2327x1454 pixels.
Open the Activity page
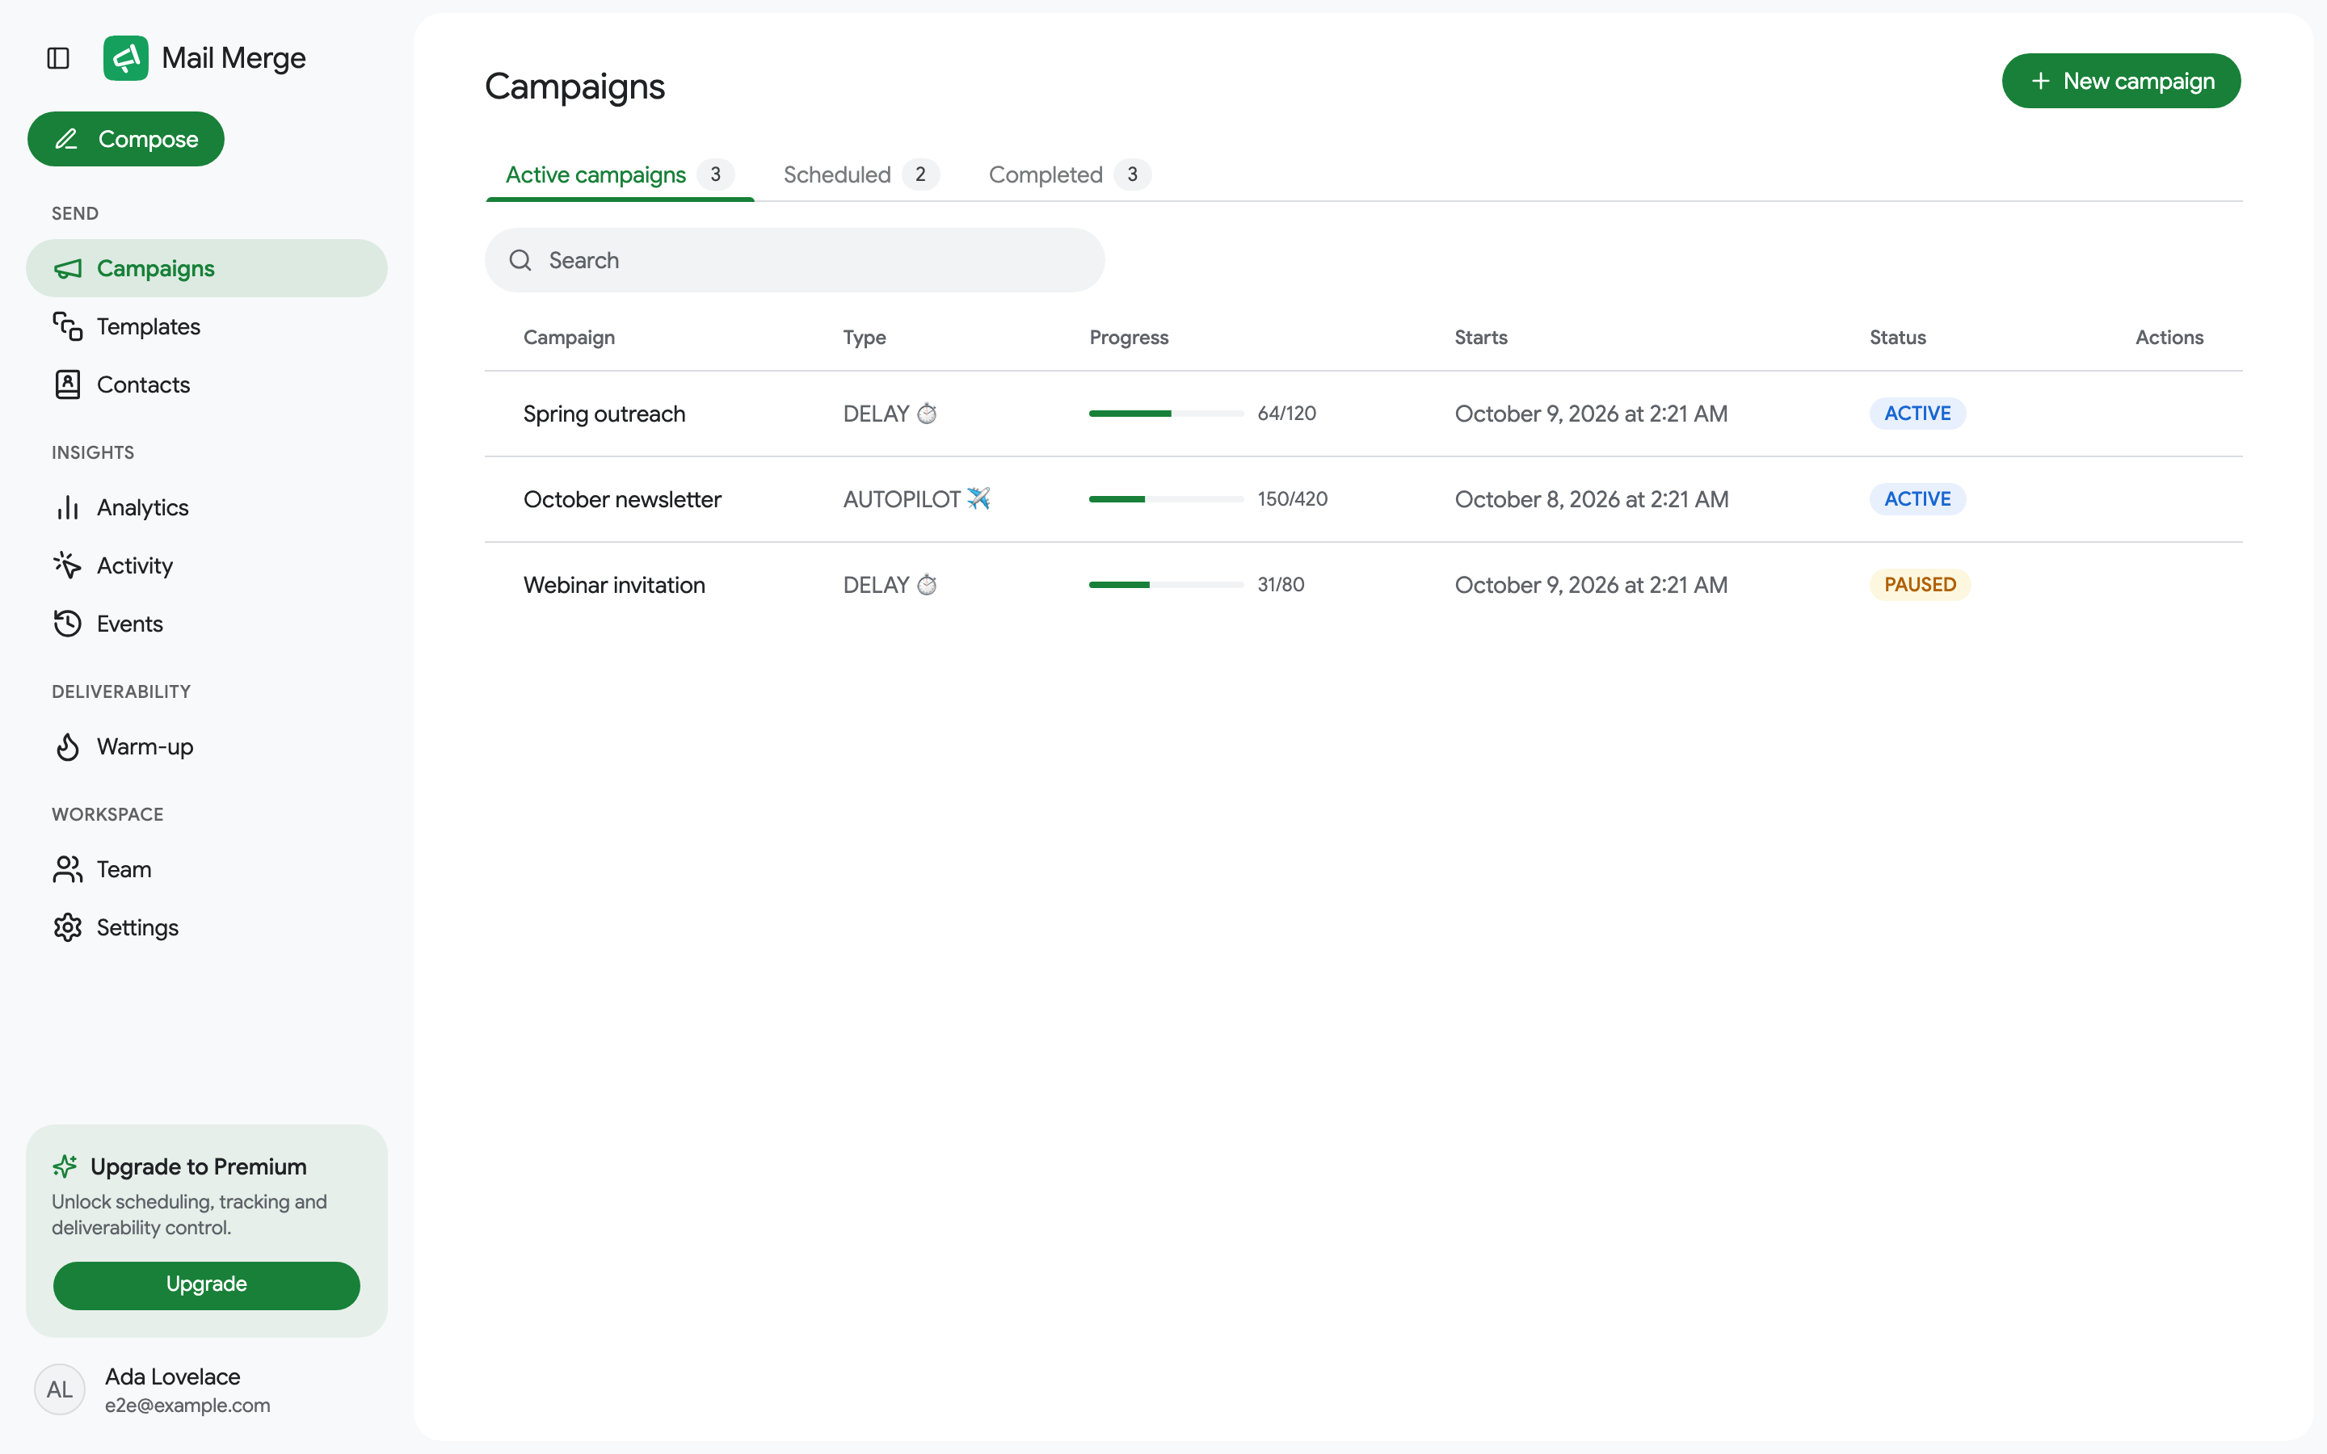[x=207, y=565]
